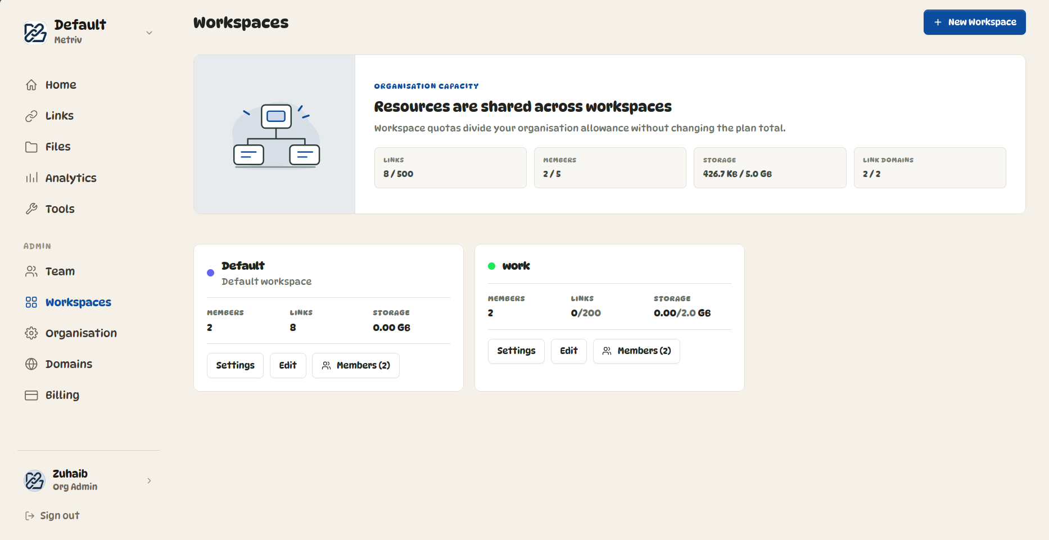Click the 'Default workspace' description text

click(x=266, y=282)
